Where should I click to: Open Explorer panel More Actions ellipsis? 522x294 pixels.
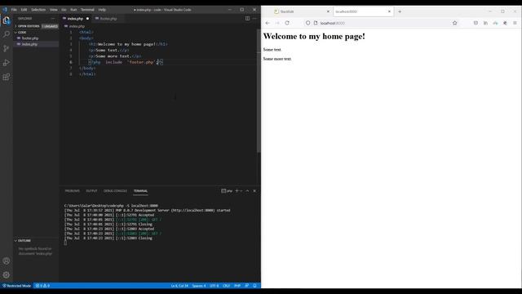click(52, 19)
